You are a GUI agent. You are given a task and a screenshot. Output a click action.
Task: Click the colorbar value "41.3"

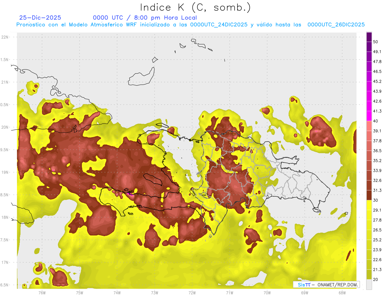click(x=377, y=111)
